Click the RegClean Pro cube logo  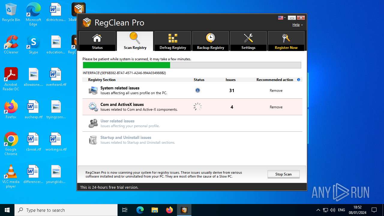(87, 22)
